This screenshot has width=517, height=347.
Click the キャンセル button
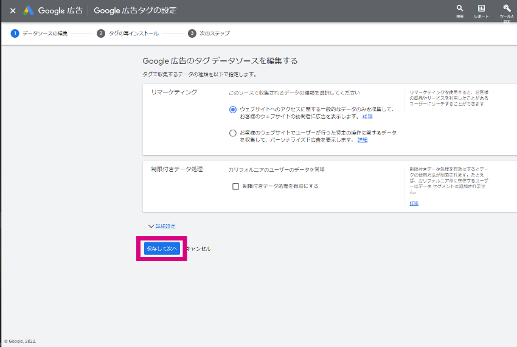tap(198, 248)
